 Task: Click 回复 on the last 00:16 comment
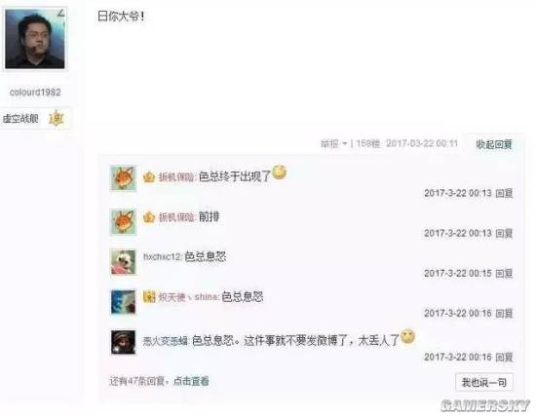(x=504, y=357)
